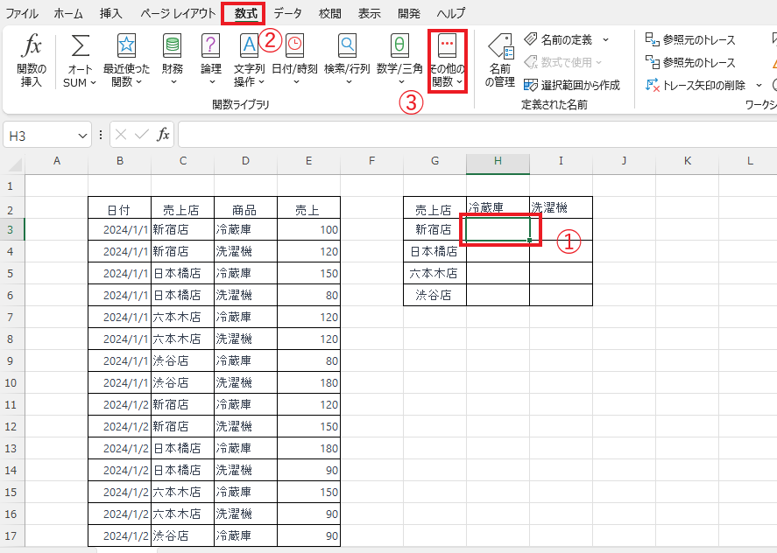Click 参照元のトレース button
Screen dimensions: 777x553
click(x=689, y=39)
